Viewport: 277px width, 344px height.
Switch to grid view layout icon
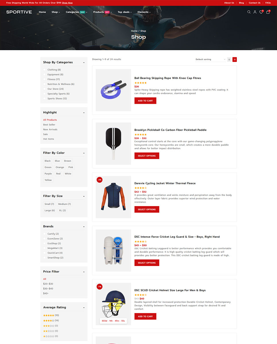point(229,59)
